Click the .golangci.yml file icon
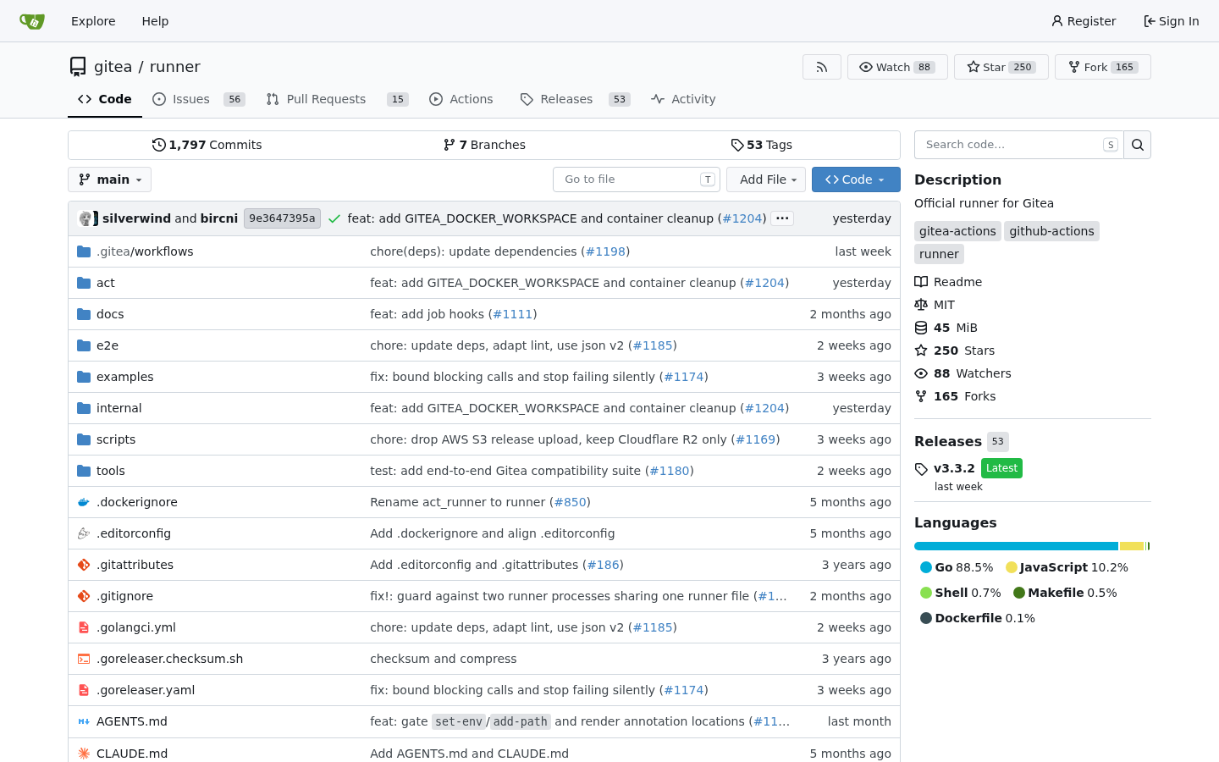The height and width of the screenshot is (762, 1219). pyautogui.click(x=84, y=627)
